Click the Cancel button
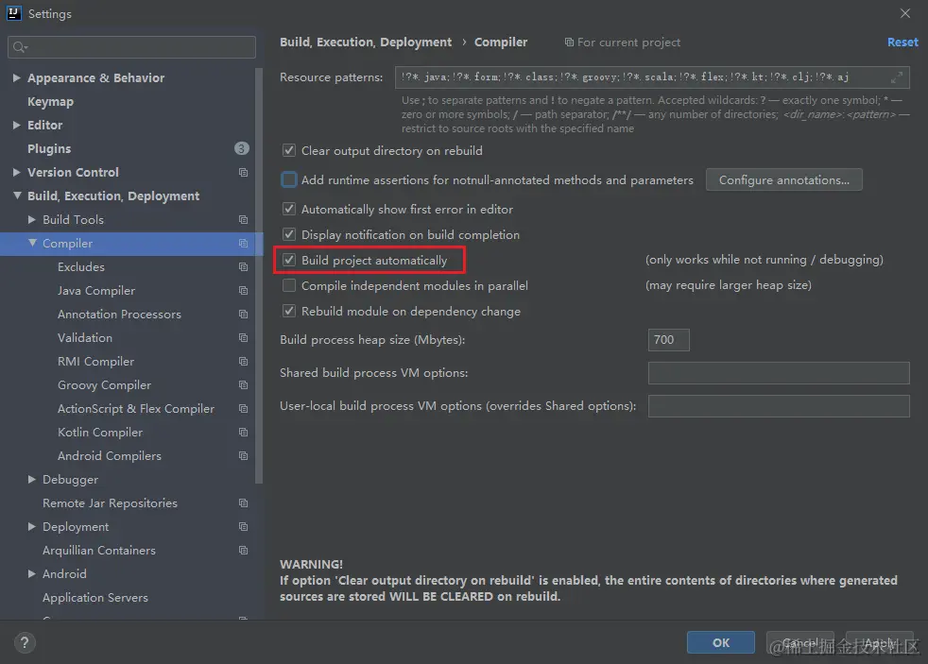The image size is (928, 664). coord(800,642)
